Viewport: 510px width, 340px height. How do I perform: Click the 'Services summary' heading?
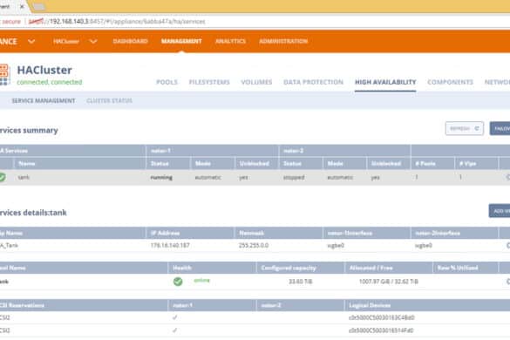pyautogui.click(x=29, y=130)
